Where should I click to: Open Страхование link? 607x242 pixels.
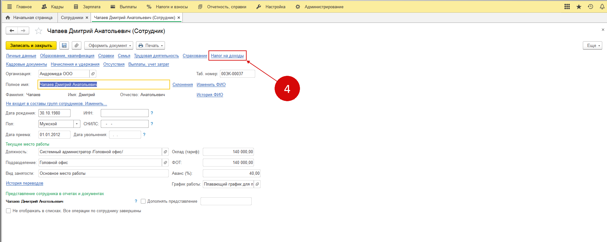(x=195, y=56)
